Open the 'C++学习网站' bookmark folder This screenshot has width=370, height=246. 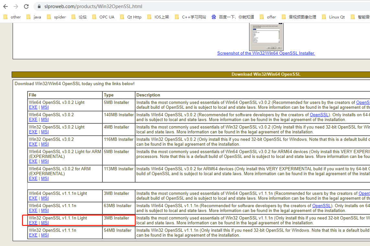(x=191, y=17)
